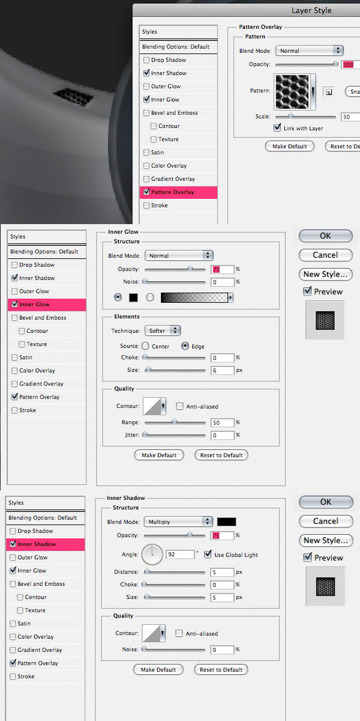Click Reset to Default in the Inner Shadow panel
The image size is (360, 721).
pos(221,669)
